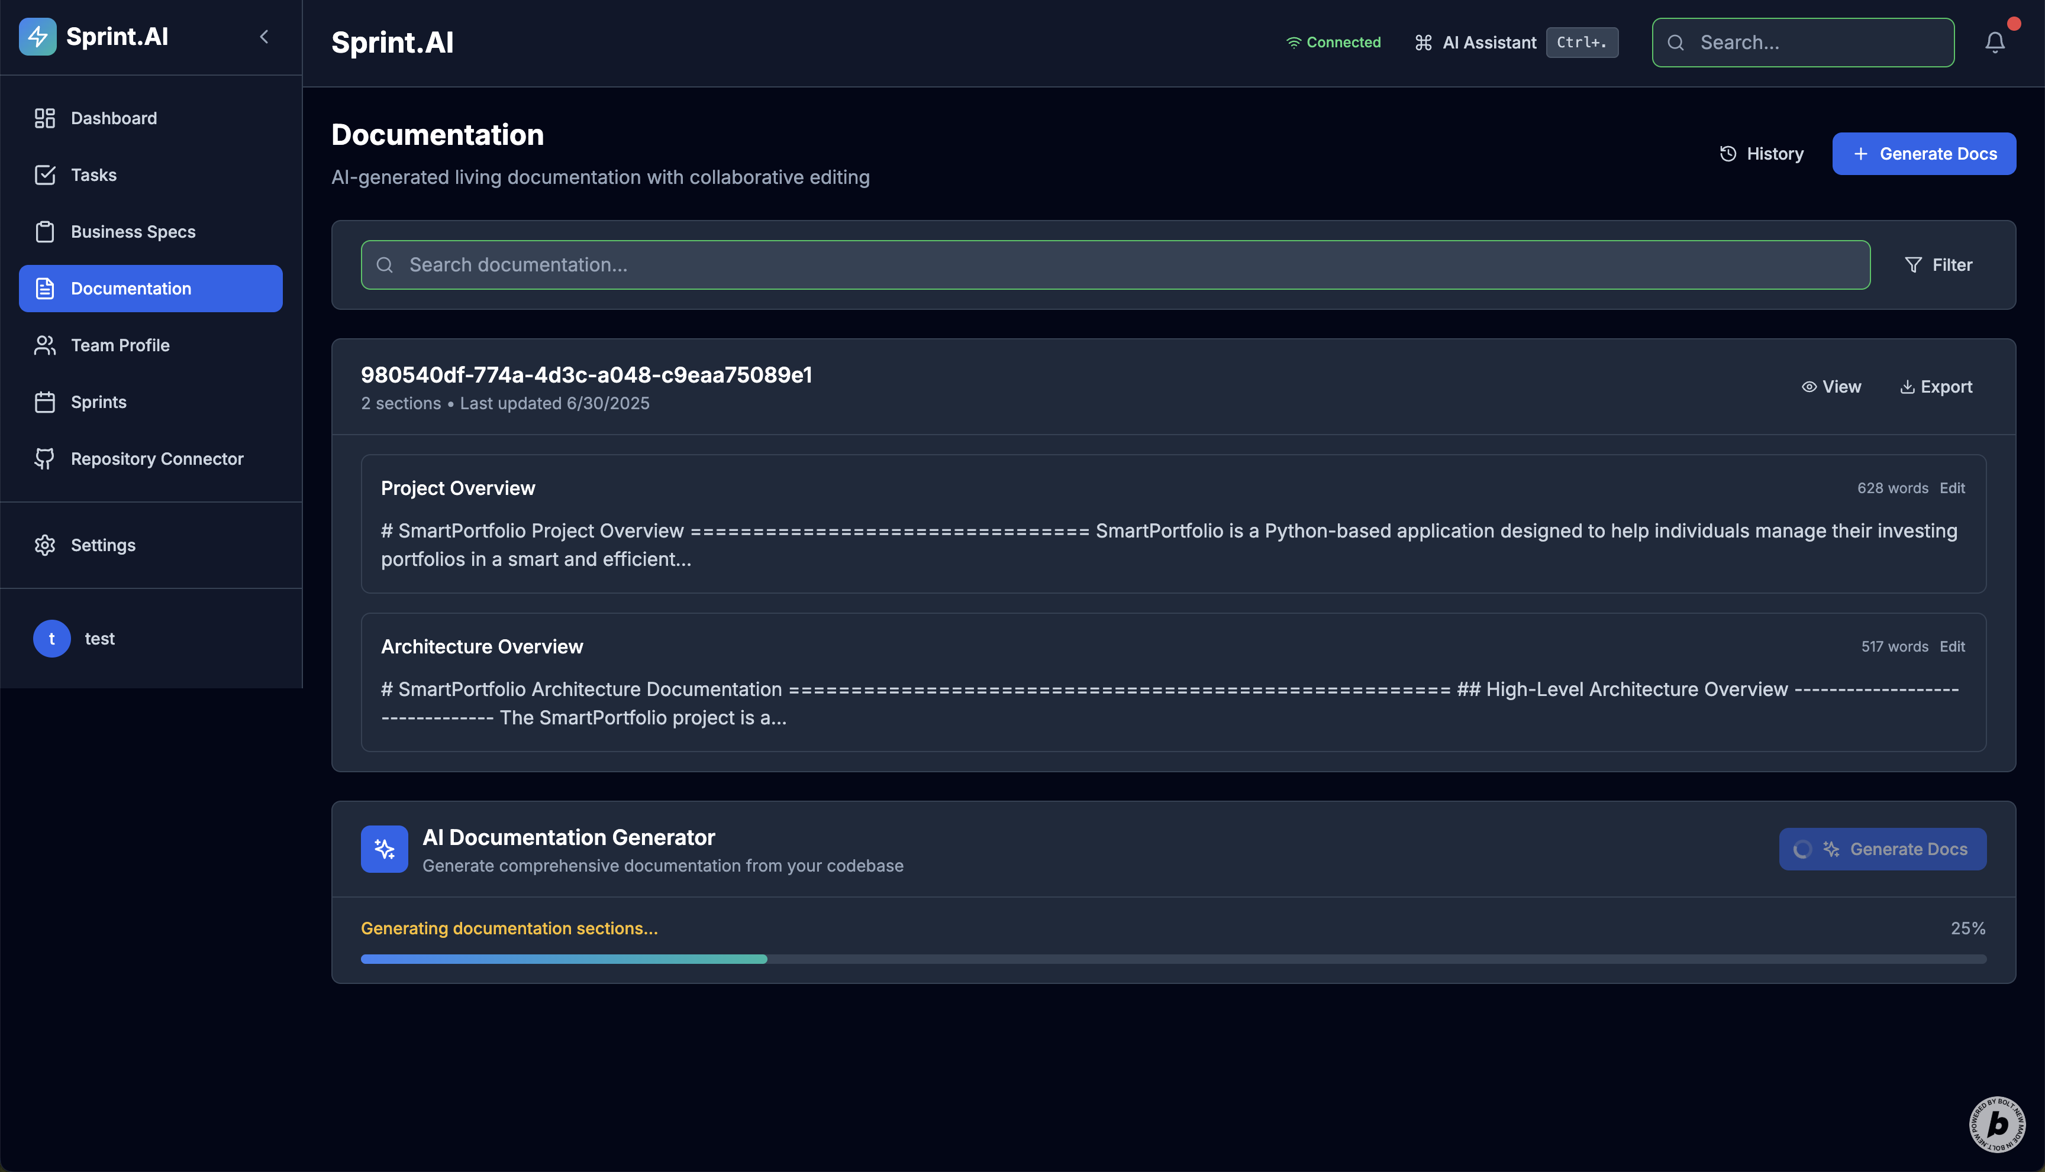2045x1172 pixels.
Task: Click the blue Generate Docs button in the header
Action: [x=1923, y=154]
